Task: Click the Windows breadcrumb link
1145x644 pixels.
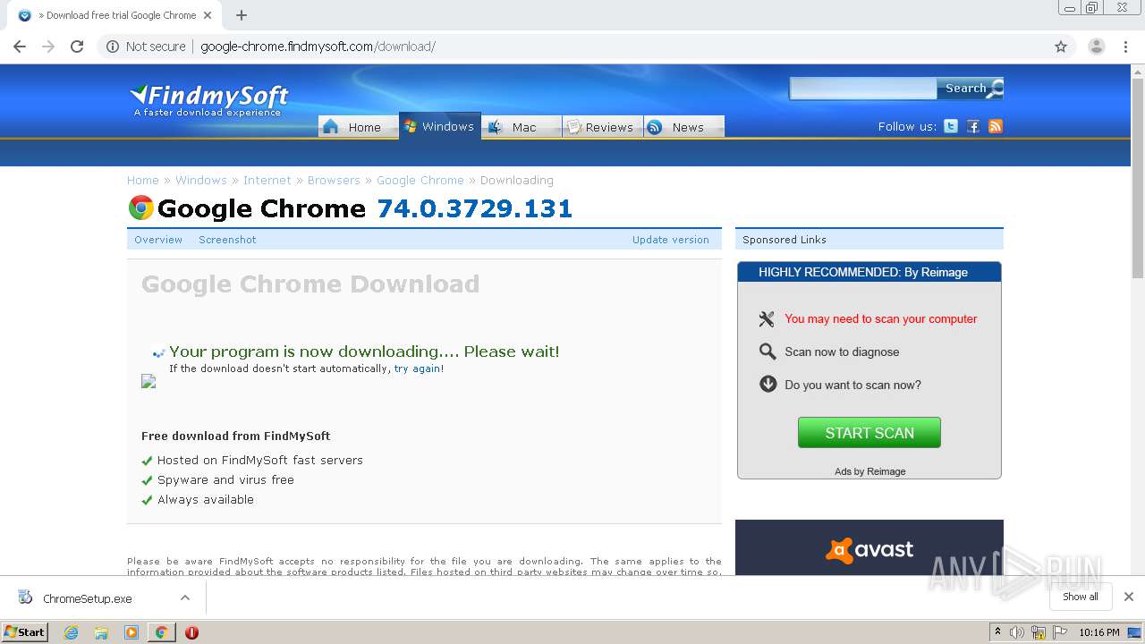Action: coord(201,180)
